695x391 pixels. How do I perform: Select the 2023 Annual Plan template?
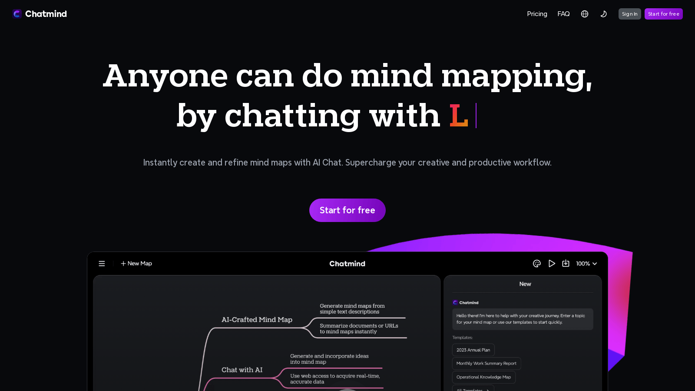point(473,350)
